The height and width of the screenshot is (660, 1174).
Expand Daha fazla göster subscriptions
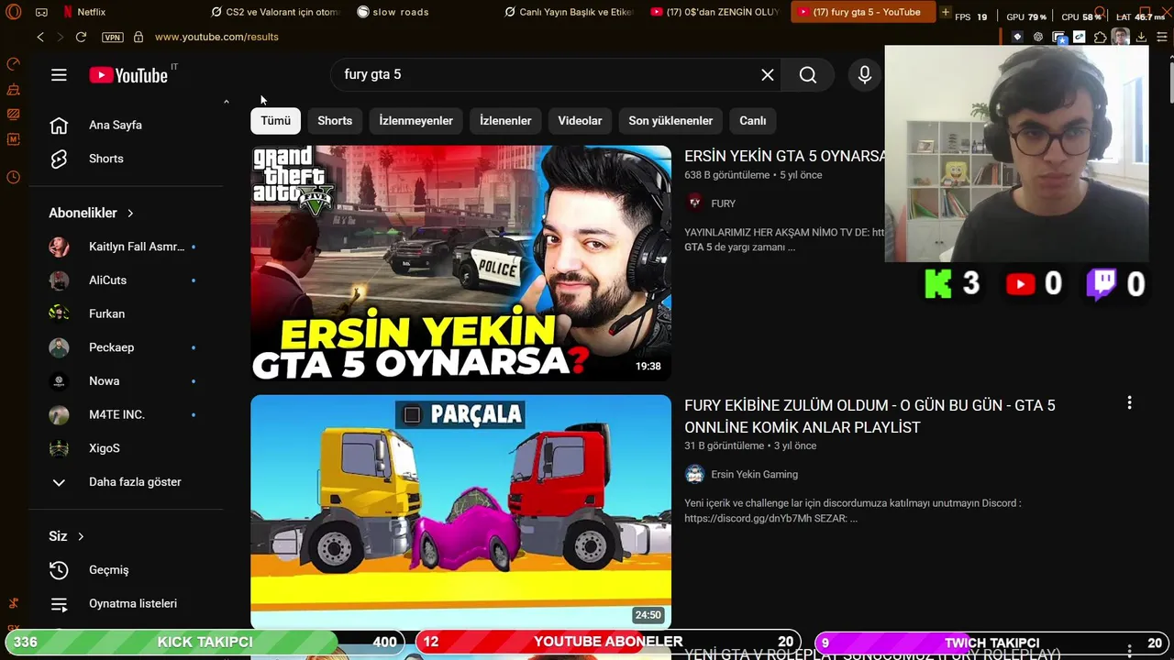click(x=127, y=482)
